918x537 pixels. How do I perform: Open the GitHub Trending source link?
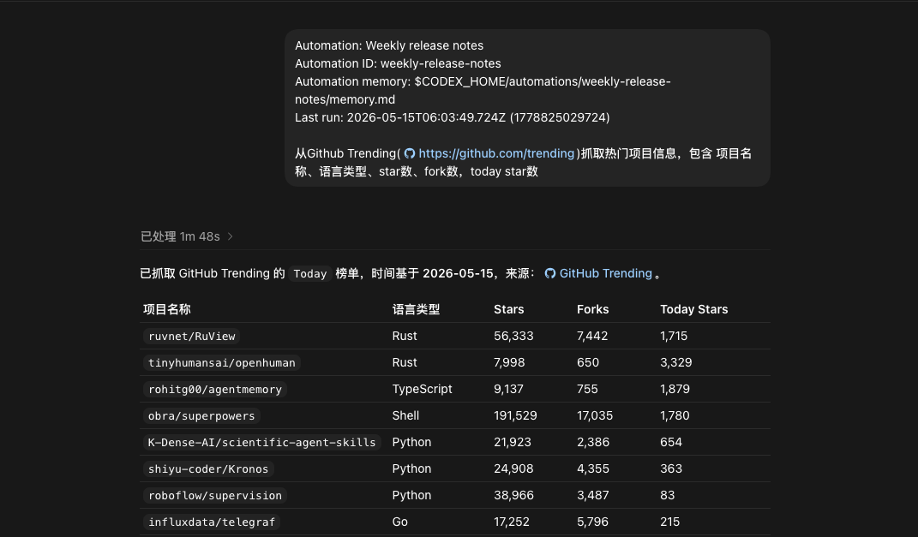pyautogui.click(x=605, y=273)
